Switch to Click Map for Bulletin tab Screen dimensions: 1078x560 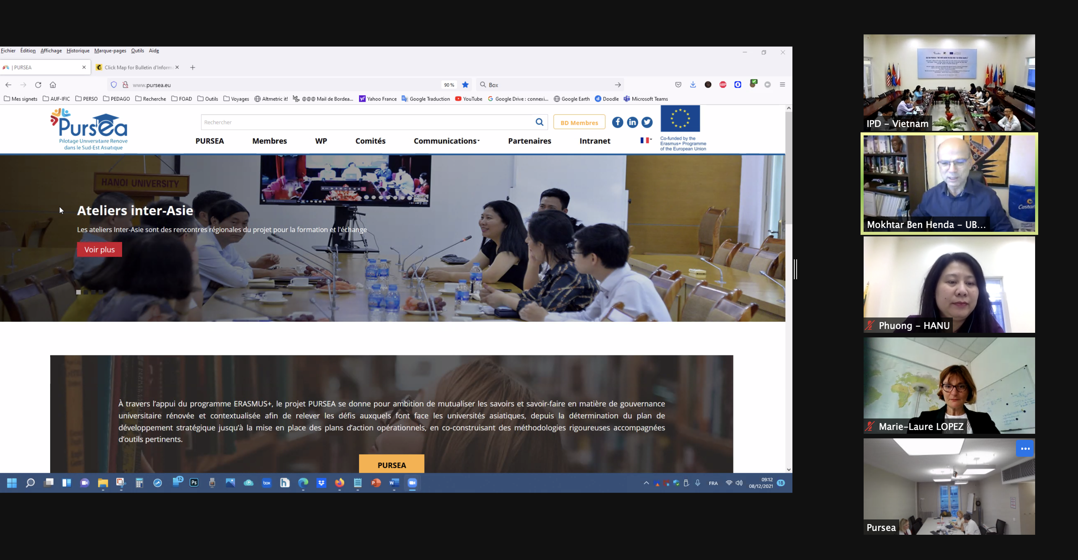tap(137, 67)
